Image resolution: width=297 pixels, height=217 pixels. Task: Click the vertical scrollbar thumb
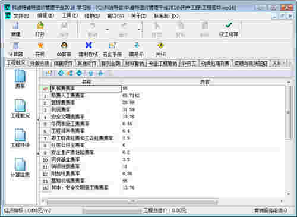point(289,112)
